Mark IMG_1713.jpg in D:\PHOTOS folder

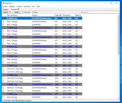[3, 53]
